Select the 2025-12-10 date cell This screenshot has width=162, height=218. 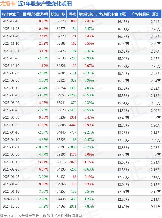tap(11, 21)
